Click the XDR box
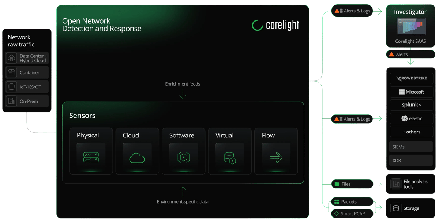Image resolution: width=439 pixels, height=223 pixels. pyautogui.click(x=411, y=160)
